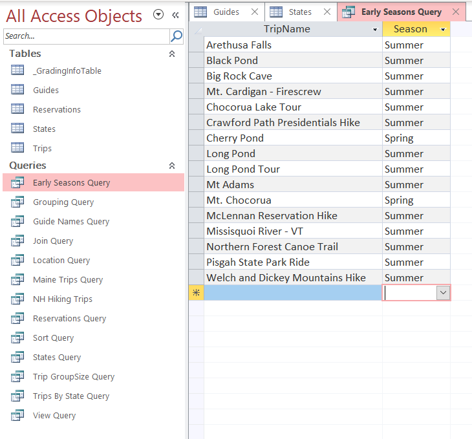The height and width of the screenshot is (439, 472).
Task: Click the empty TripName cell in the new row
Action: point(293,293)
